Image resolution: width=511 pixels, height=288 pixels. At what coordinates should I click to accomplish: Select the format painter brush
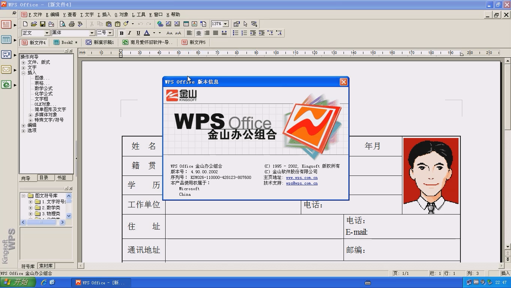click(x=126, y=24)
